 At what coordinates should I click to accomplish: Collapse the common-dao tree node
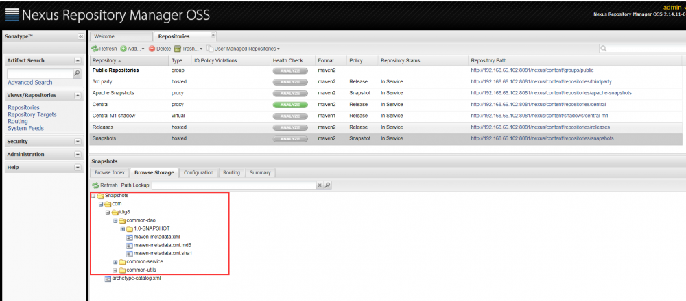pyautogui.click(x=115, y=221)
